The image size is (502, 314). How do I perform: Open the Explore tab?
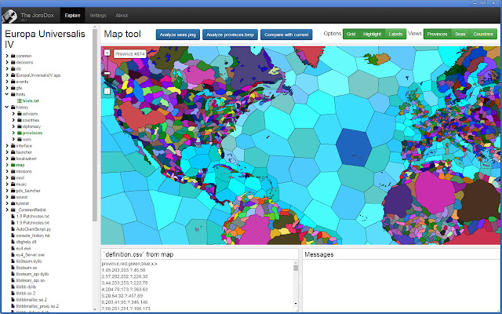coord(72,16)
